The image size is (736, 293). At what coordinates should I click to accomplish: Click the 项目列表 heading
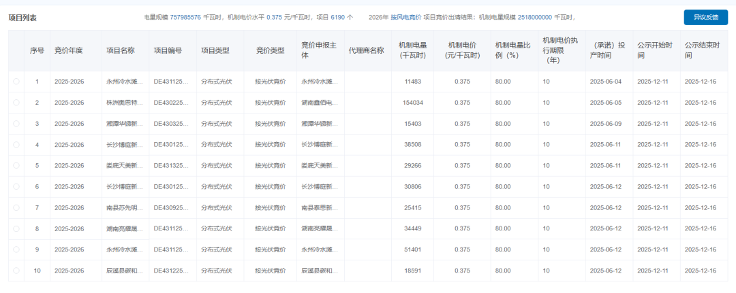22,18
